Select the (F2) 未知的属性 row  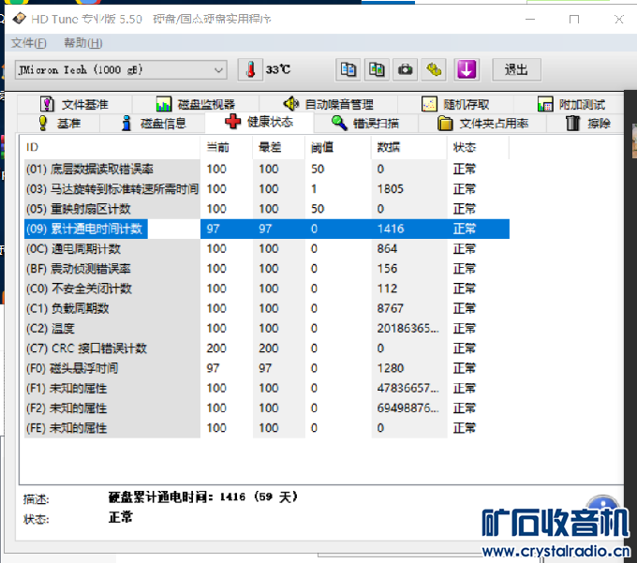click(266, 407)
